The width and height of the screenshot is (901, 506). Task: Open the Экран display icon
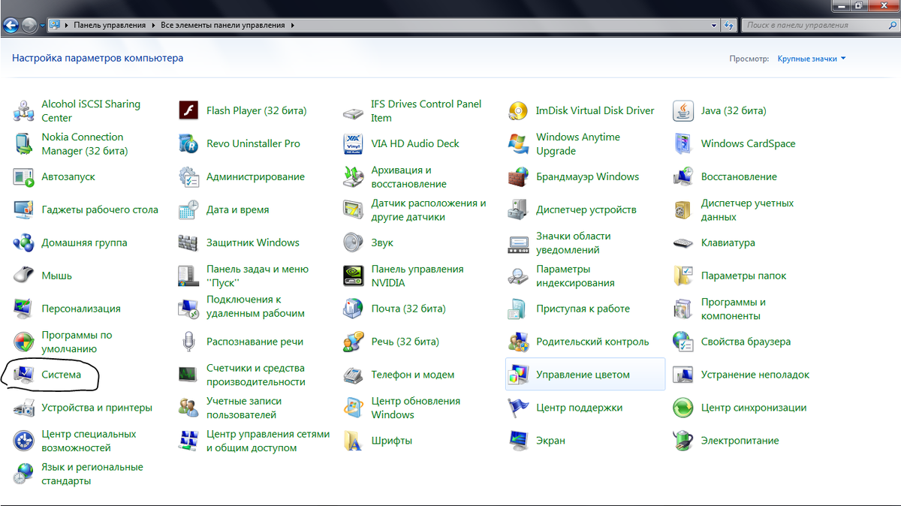518,441
